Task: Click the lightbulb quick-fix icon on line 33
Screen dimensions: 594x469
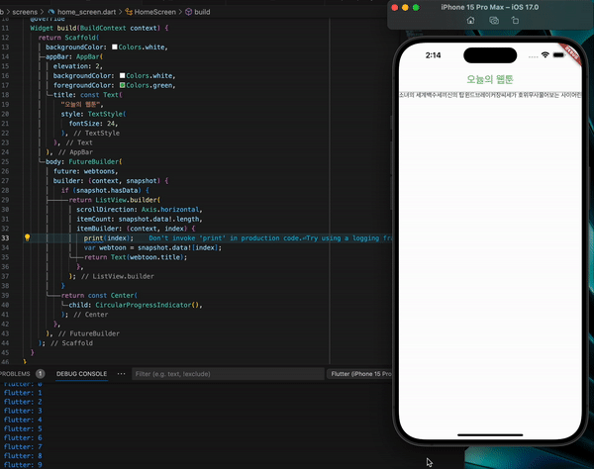Action: 27,237
